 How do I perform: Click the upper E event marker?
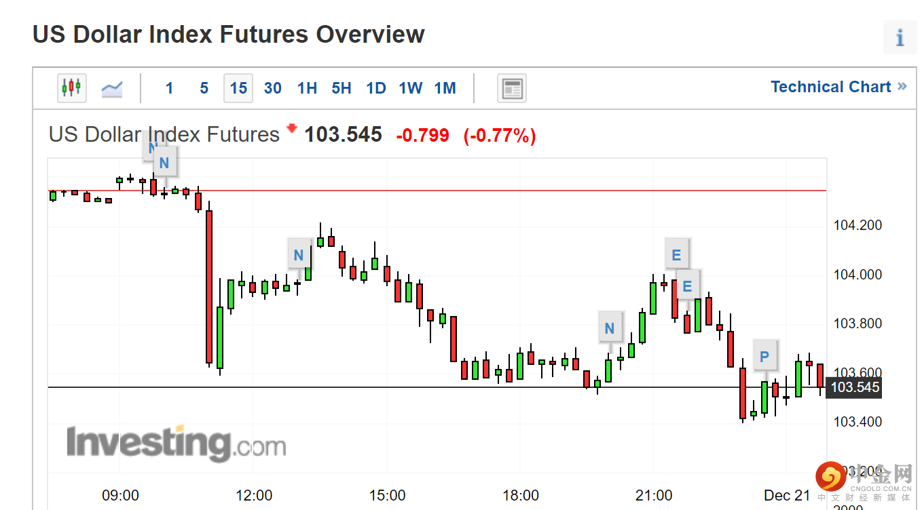(676, 254)
